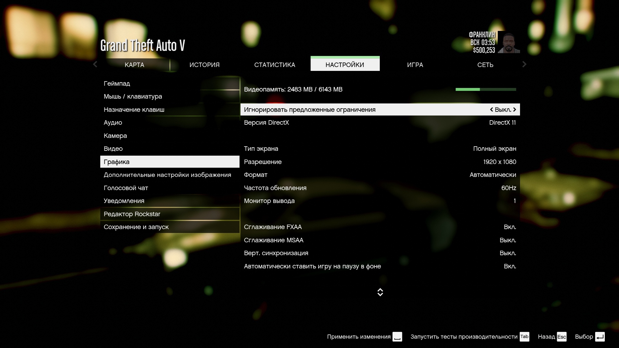
Task: Switch to the КАРТА tab
Action: (134, 65)
